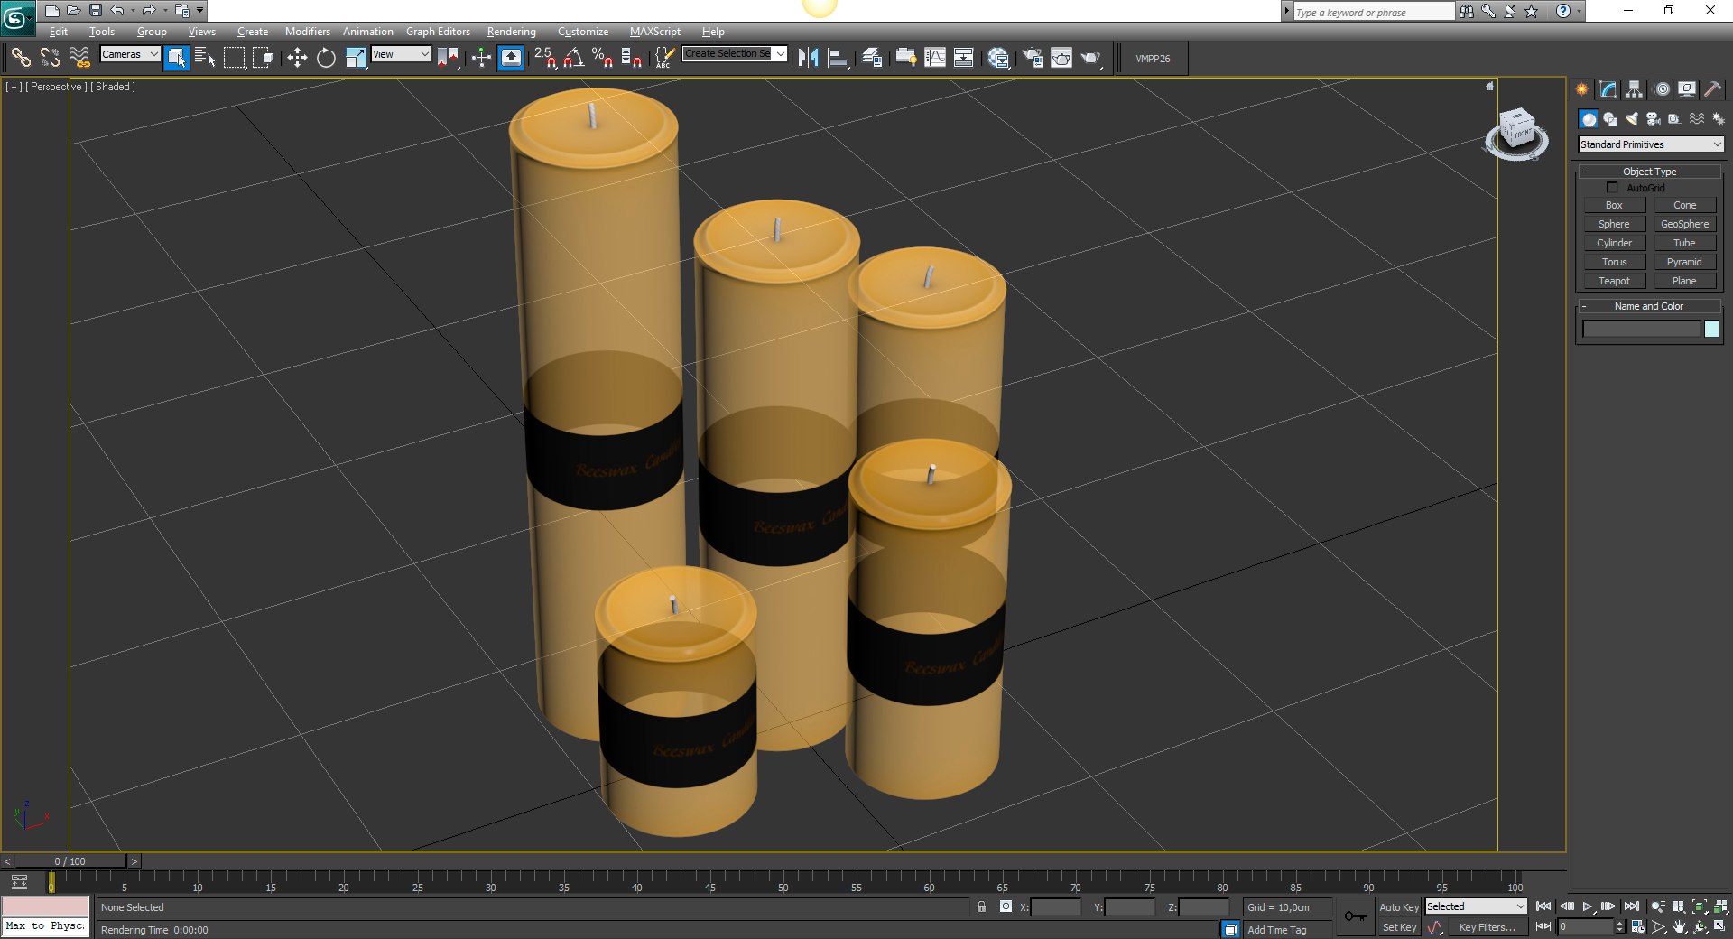Click the object name input field
The height and width of the screenshot is (939, 1733).
[x=1641, y=330]
